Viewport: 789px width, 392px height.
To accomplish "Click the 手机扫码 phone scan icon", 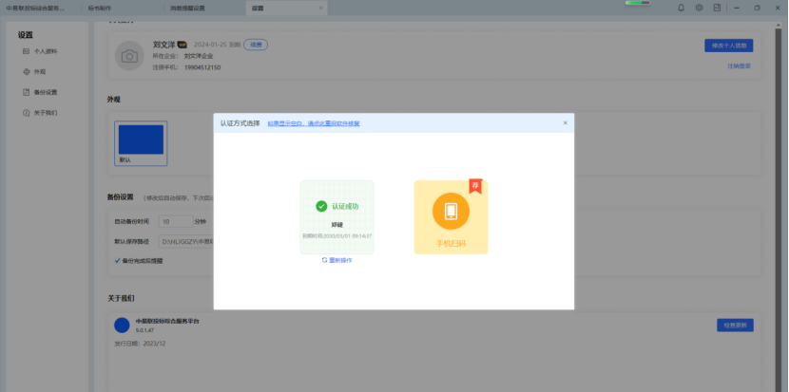I will point(451,211).
